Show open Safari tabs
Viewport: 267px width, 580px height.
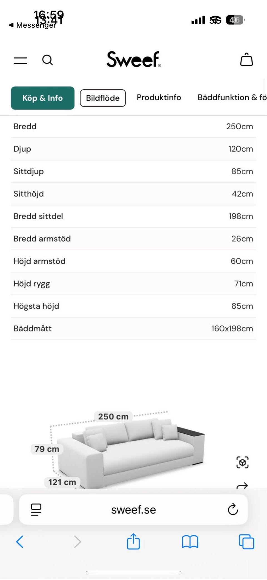pos(246,542)
